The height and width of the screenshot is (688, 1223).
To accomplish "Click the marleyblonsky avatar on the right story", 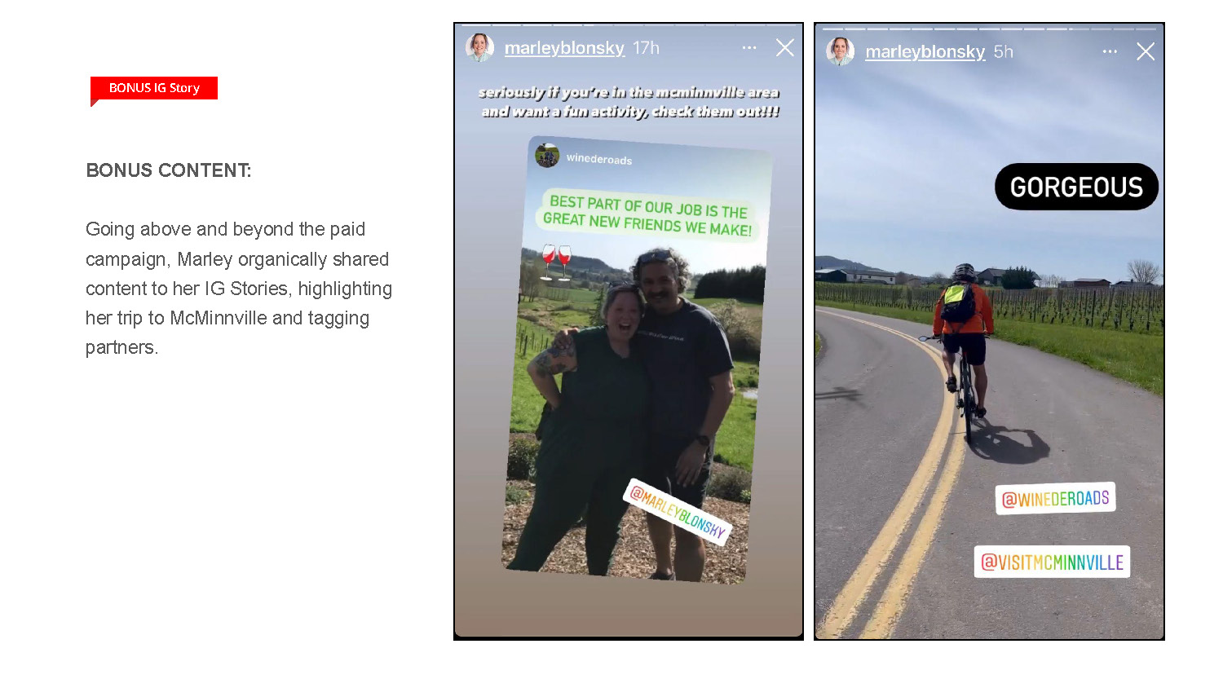I will coord(840,51).
